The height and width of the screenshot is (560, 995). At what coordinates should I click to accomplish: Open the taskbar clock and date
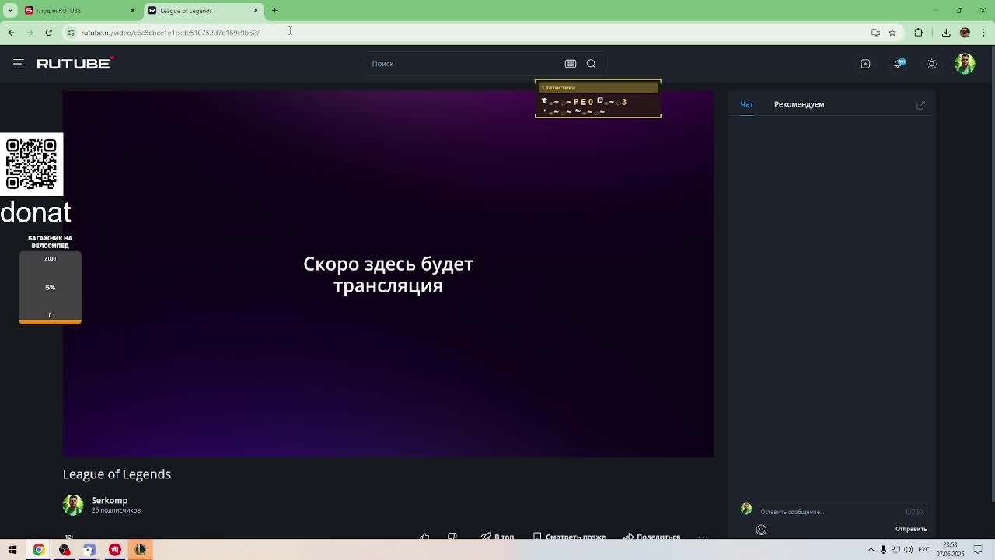tap(950, 550)
